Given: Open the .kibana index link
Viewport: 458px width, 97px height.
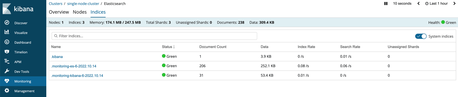Looking at the screenshot, I should [57, 57].
